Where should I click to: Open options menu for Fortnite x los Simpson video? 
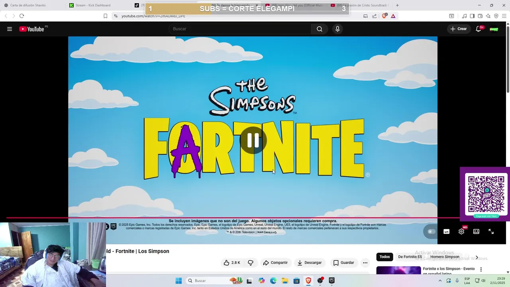pos(481,269)
